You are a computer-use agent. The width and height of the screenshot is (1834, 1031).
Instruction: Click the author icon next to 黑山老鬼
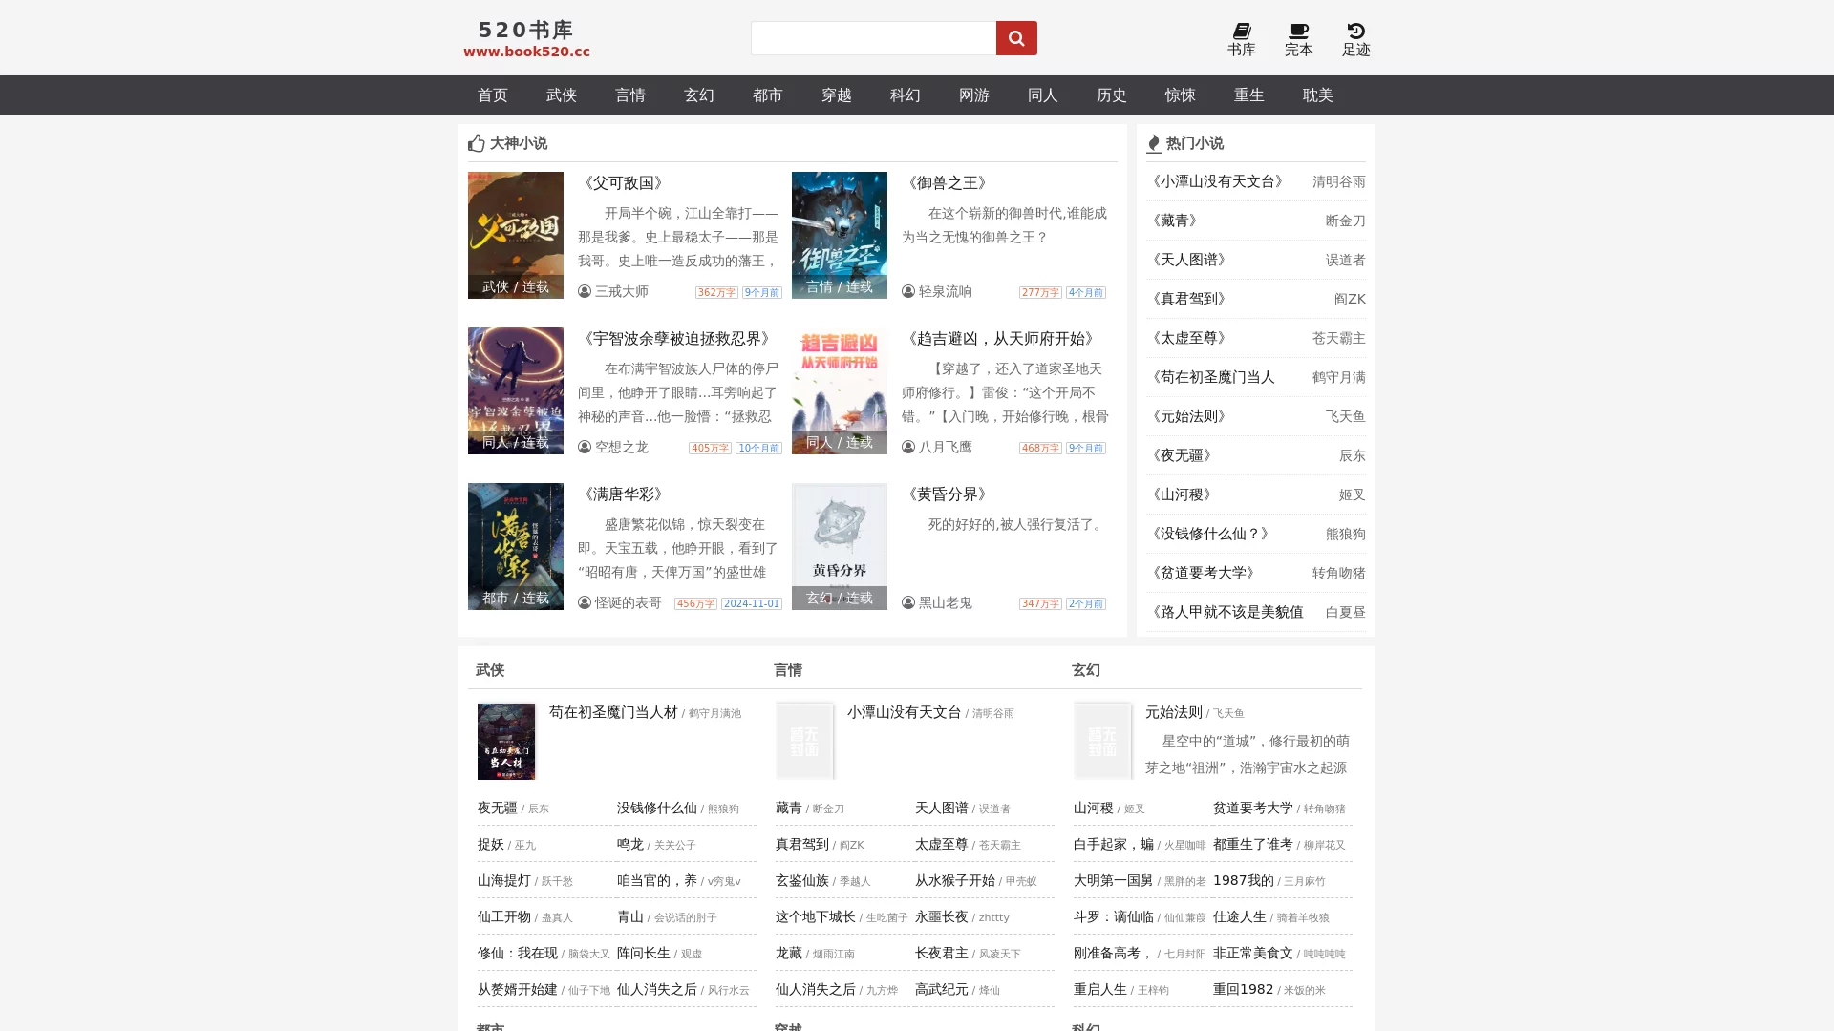907,603
